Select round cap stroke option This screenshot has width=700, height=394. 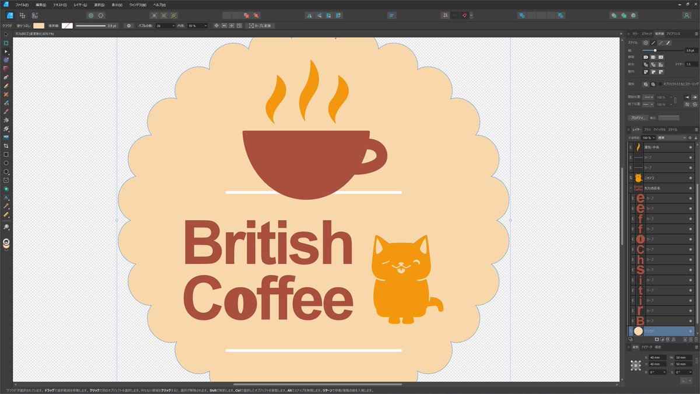click(x=646, y=57)
